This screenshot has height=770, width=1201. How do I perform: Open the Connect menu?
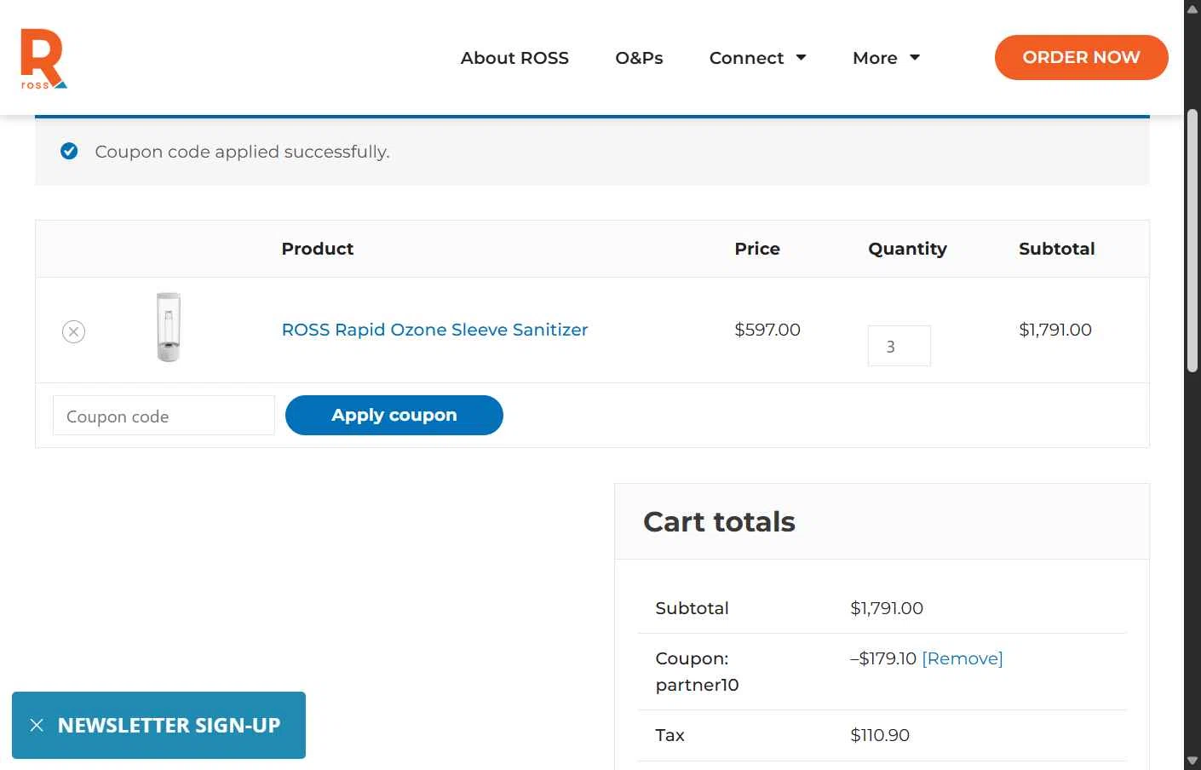pos(746,58)
